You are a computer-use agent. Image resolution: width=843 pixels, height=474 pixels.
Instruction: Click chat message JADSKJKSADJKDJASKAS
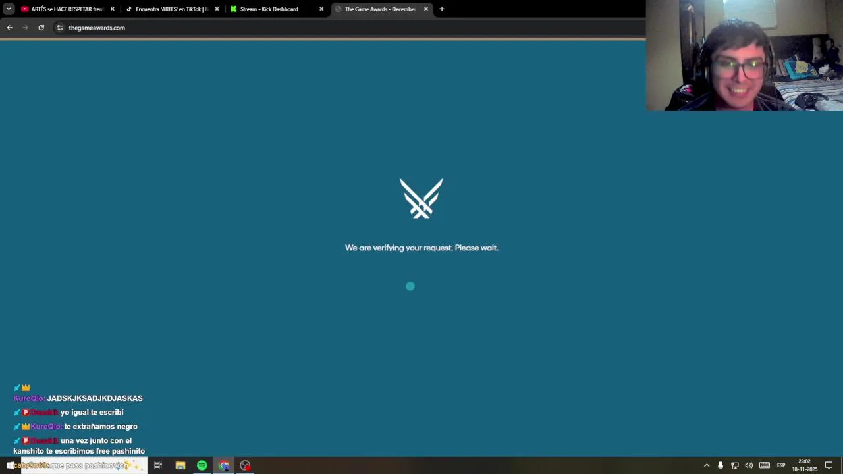coord(95,398)
